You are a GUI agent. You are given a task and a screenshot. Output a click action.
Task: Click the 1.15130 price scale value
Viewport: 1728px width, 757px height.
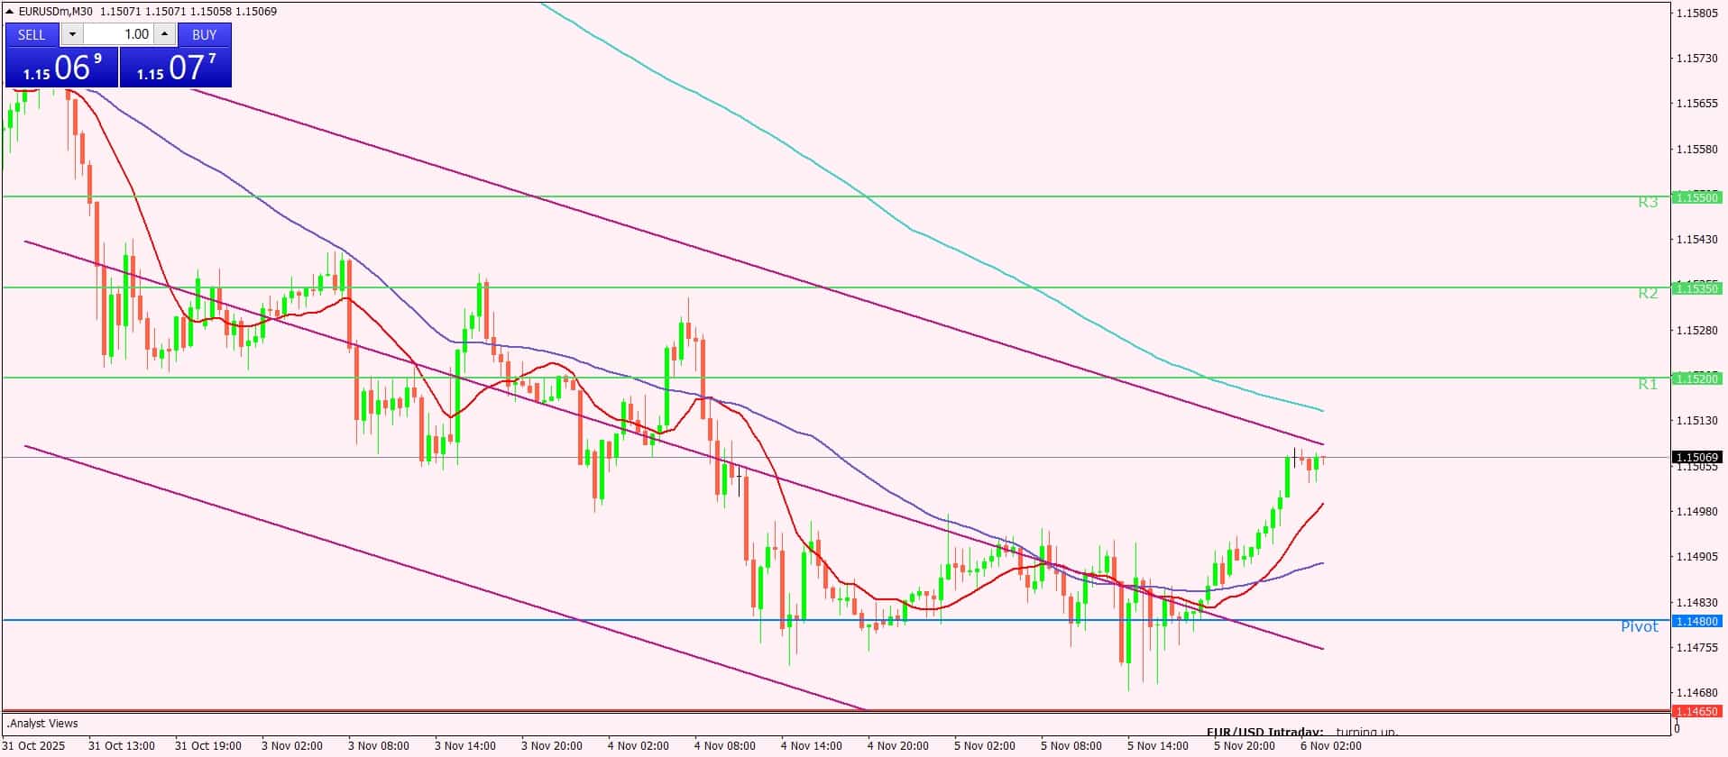tap(1696, 421)
